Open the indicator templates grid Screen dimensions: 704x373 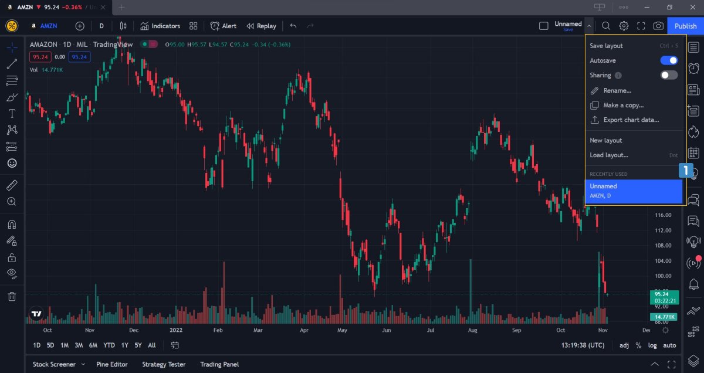(x=194, y=26)
